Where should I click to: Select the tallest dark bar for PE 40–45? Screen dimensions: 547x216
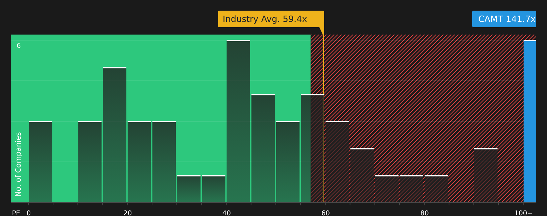238,121
